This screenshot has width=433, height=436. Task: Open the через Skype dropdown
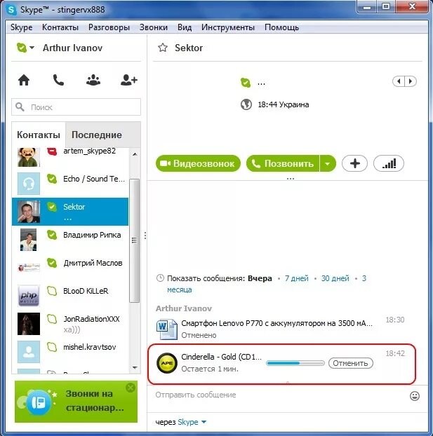(192, 422)
